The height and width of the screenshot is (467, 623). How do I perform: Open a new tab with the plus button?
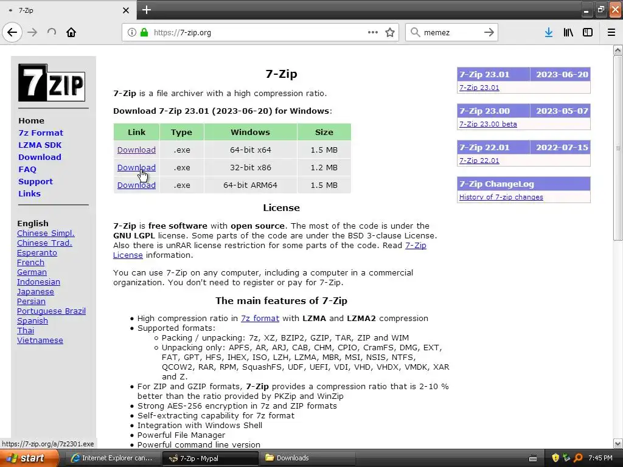(147, 10)
